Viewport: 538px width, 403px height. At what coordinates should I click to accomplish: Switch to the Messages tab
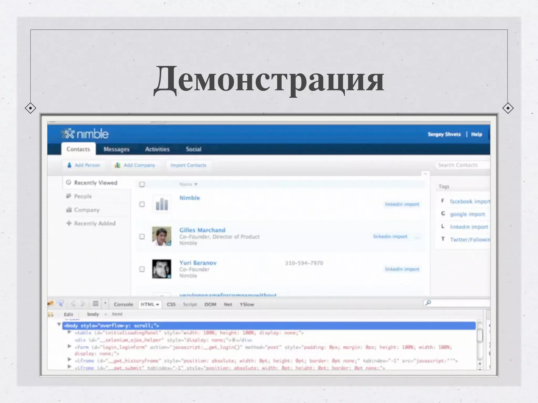click(x=116, y=149)
